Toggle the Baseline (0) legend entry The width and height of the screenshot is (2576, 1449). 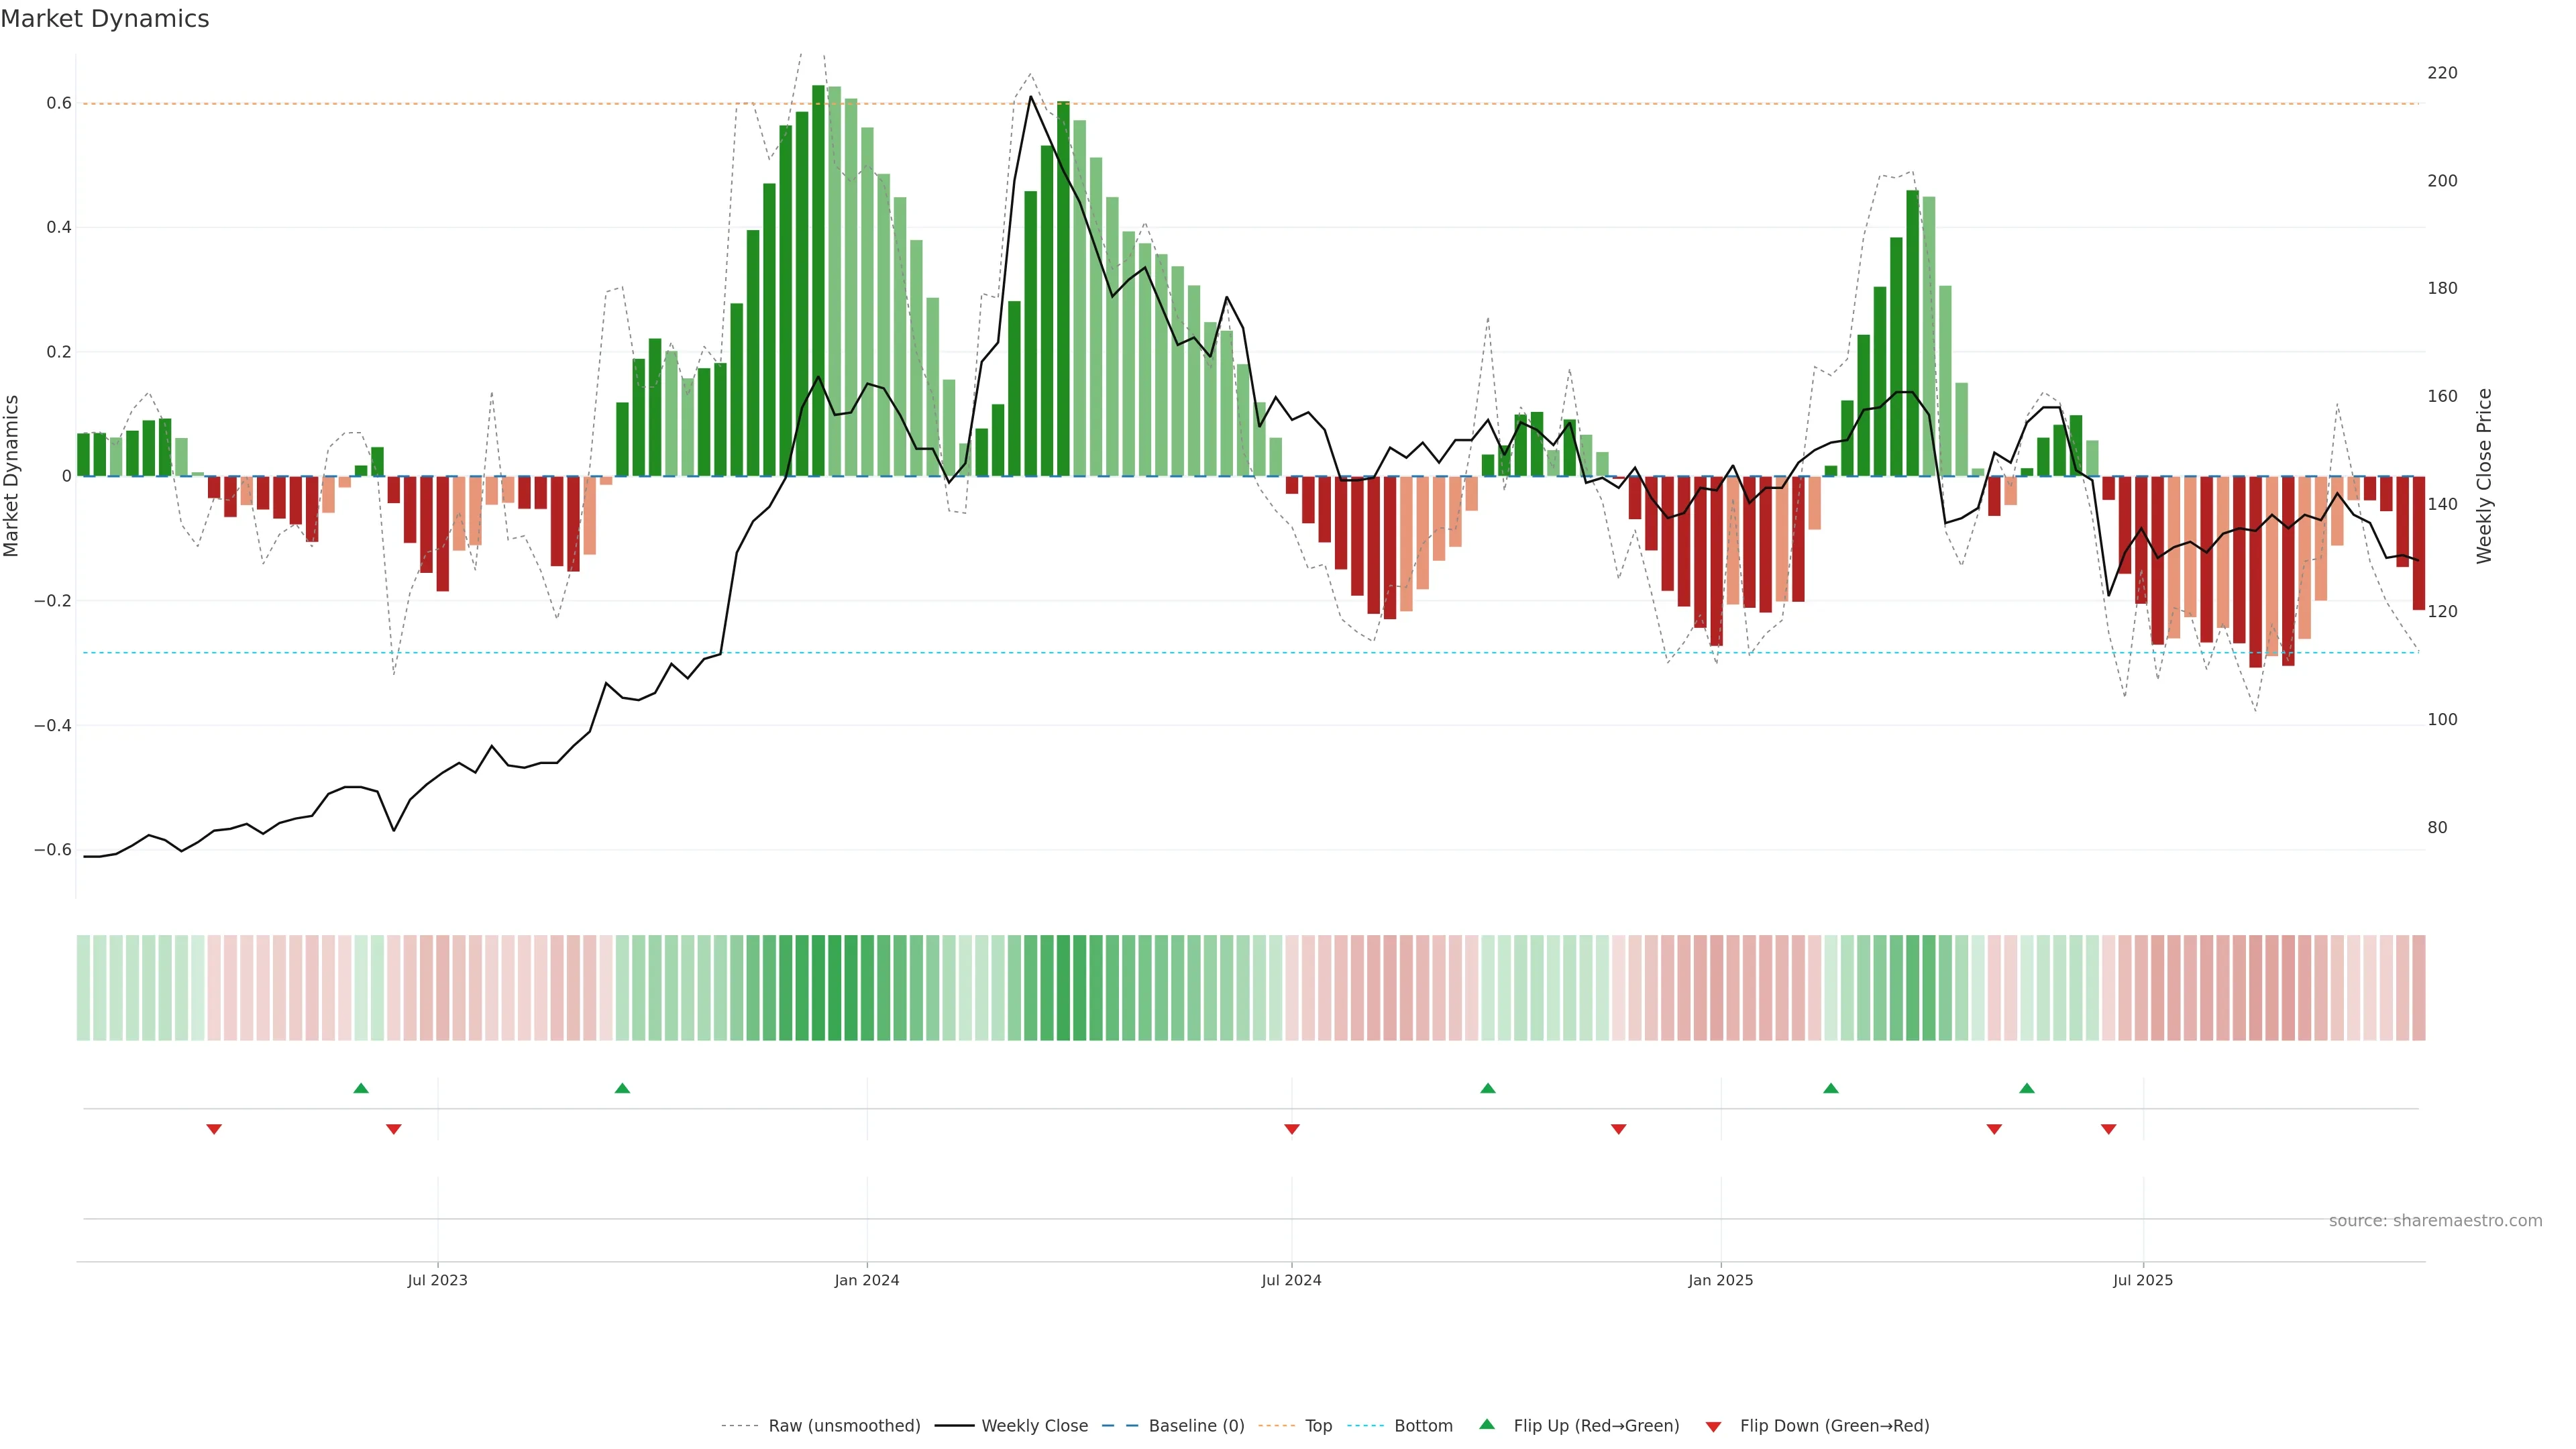1196,1426
